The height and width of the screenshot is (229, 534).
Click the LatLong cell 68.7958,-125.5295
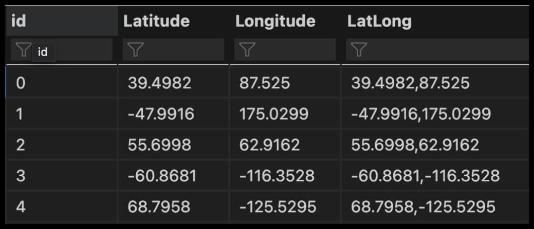tap(423, 207)
